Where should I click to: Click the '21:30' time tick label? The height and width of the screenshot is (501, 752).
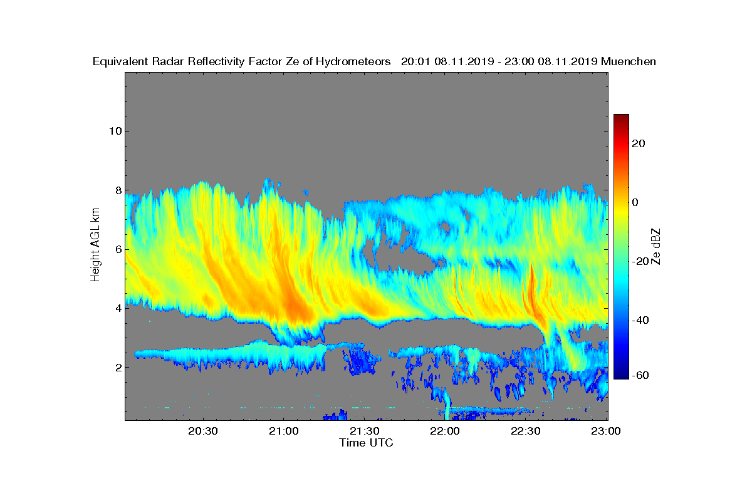click(x=365, y=431)
